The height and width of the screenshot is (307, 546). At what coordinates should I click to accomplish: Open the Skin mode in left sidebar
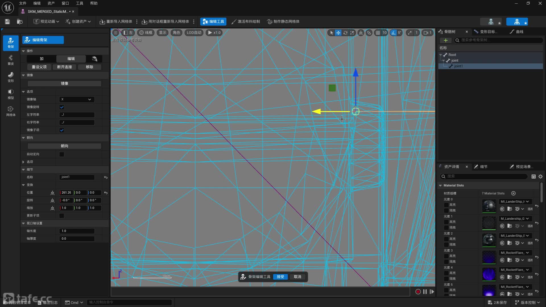click(11, 60)
